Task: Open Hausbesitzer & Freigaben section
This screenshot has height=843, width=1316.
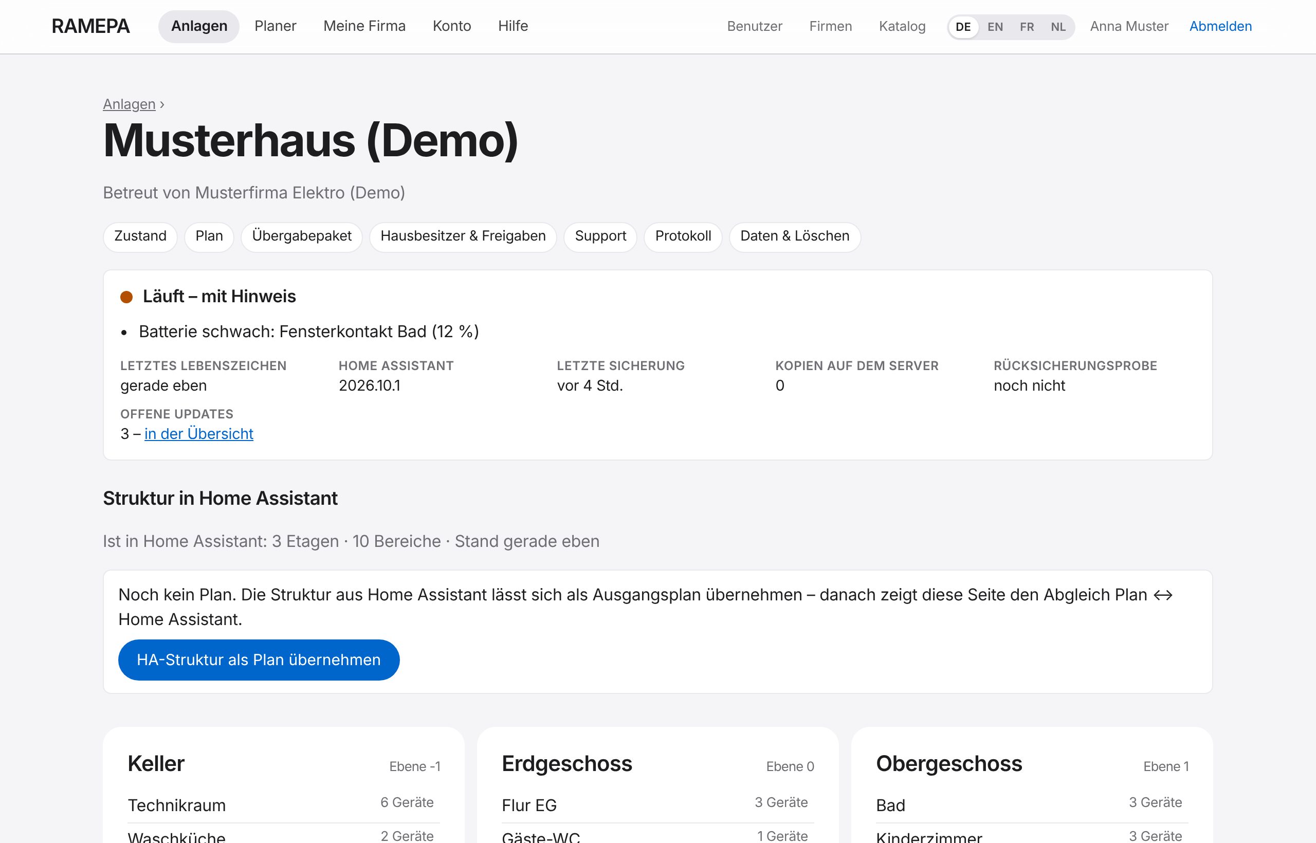Action: (463, 236)
